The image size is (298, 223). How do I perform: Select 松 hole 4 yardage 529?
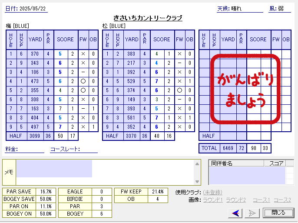(132, 81)
